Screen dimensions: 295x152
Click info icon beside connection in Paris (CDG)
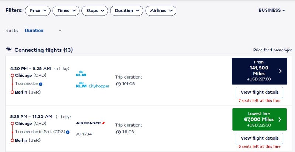tap(67, 132)
